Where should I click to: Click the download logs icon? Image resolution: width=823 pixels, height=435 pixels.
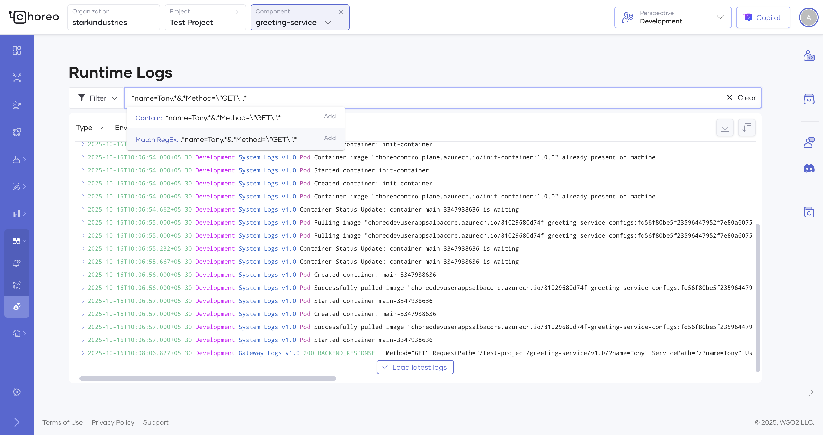point(725,127)
